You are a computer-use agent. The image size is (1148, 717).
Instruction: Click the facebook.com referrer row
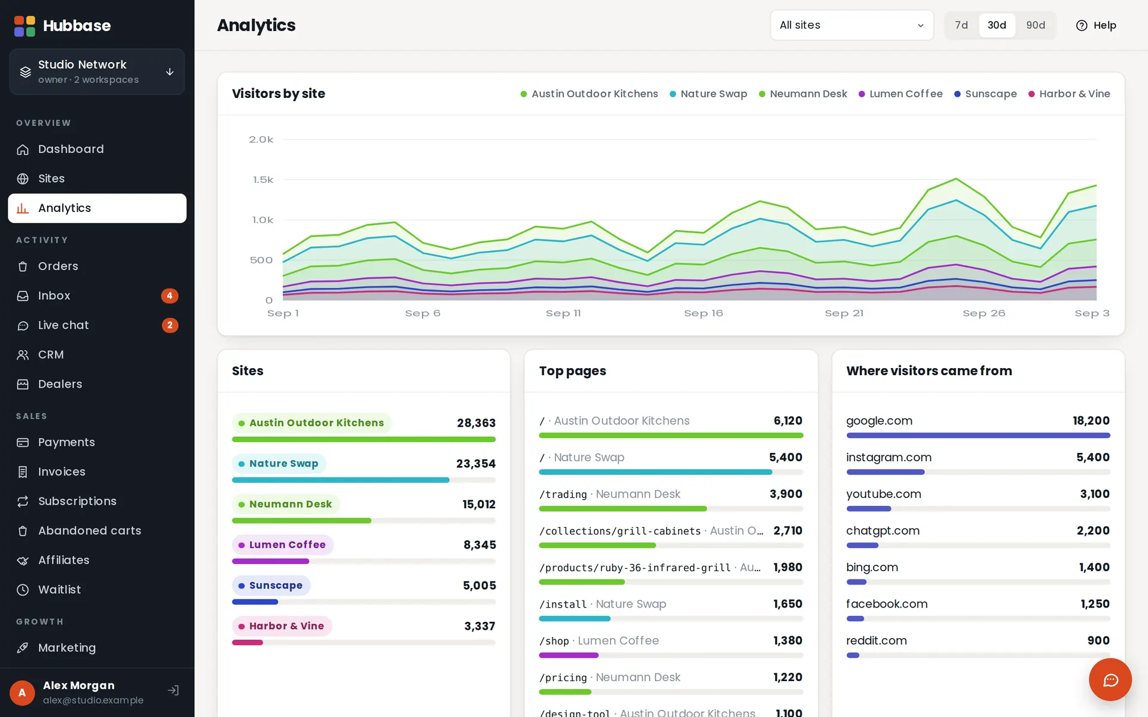click(x=978, y=611)
